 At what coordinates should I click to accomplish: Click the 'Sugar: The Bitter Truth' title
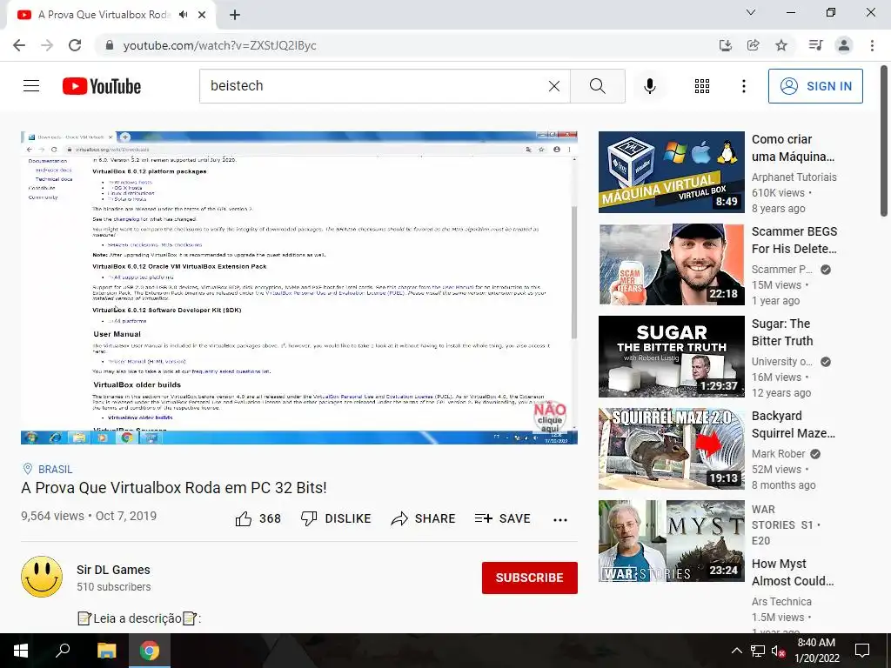click(x=782, y=332)
